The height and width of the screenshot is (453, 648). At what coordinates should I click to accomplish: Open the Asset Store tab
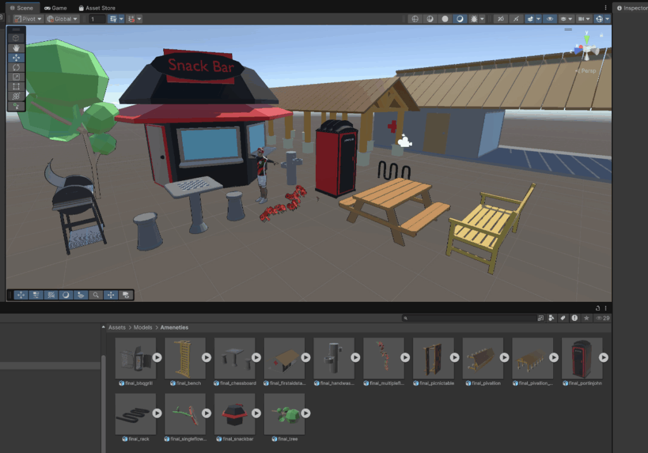pyautogui.click(x=96, y=8)
